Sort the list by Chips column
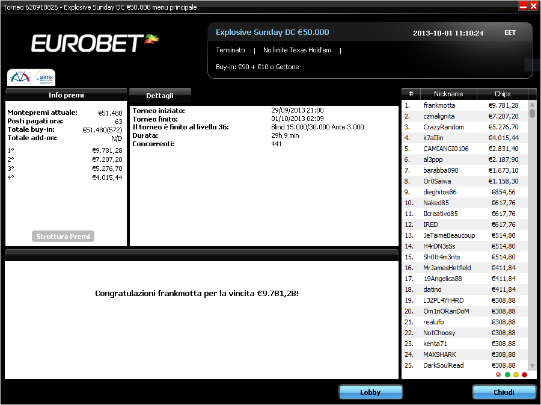The image size is (541, 405). 503,94
